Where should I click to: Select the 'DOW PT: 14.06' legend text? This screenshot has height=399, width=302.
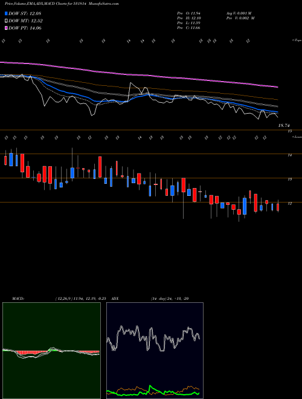[x=25, y=28]
